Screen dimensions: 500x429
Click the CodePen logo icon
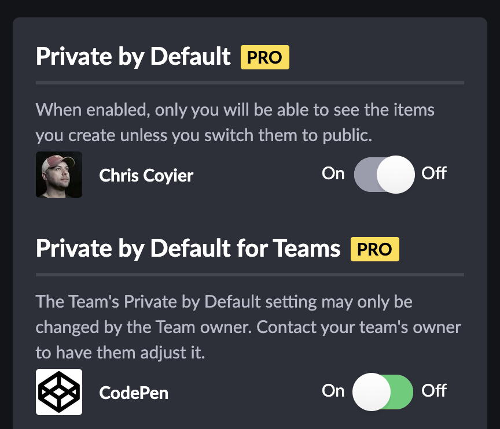pyautogui.click(x=59, y=392)
